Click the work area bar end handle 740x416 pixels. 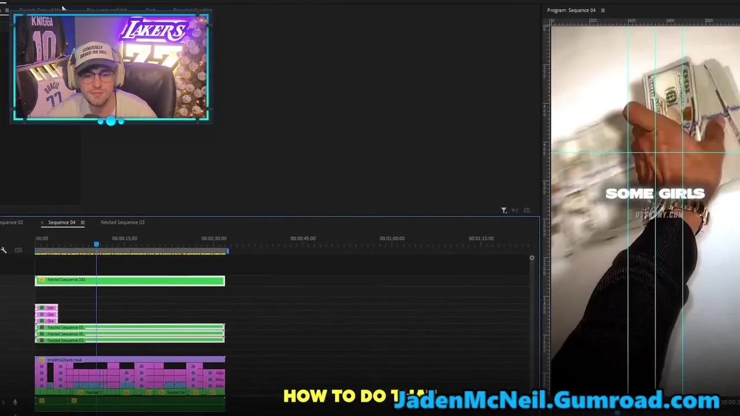coord(227,251)
